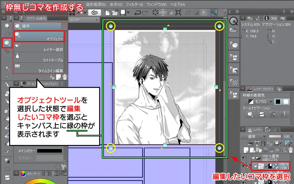The image size is (294, 184).
Task: Click the サブカラー color bar
Action: (x=49, y=158)
